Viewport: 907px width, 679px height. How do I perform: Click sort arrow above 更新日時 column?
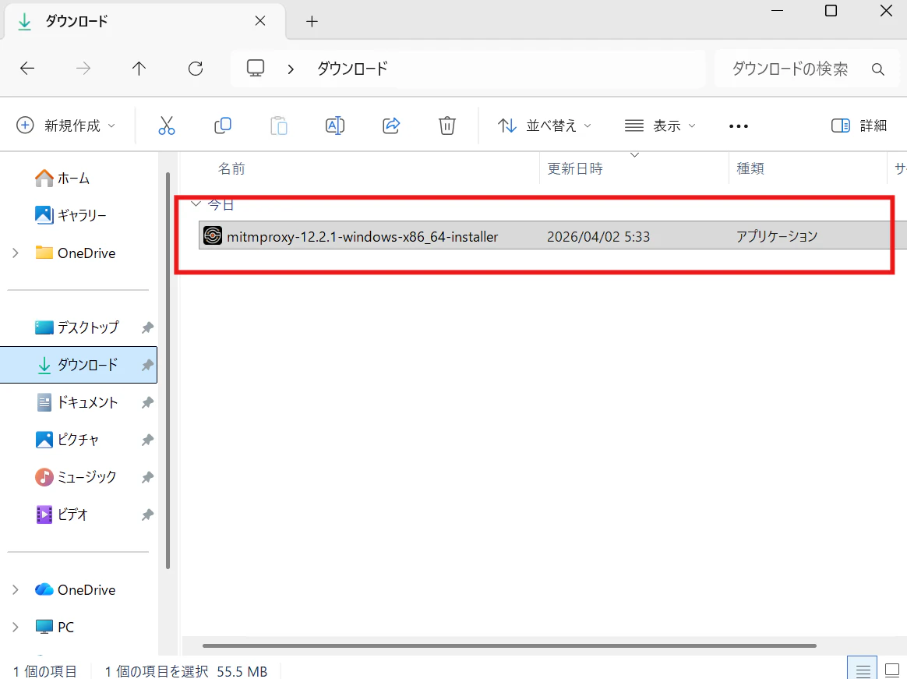pos(634,155)
